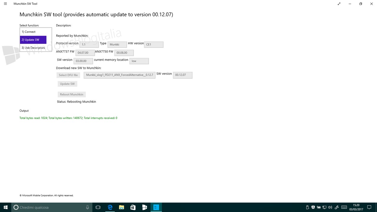
Task: Click the DFU file name field Munkki_slog1_PD211
Action: pos(120,75)
